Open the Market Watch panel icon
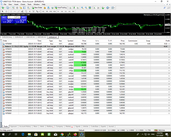This screenshot has height=137, width=171. 13,8
